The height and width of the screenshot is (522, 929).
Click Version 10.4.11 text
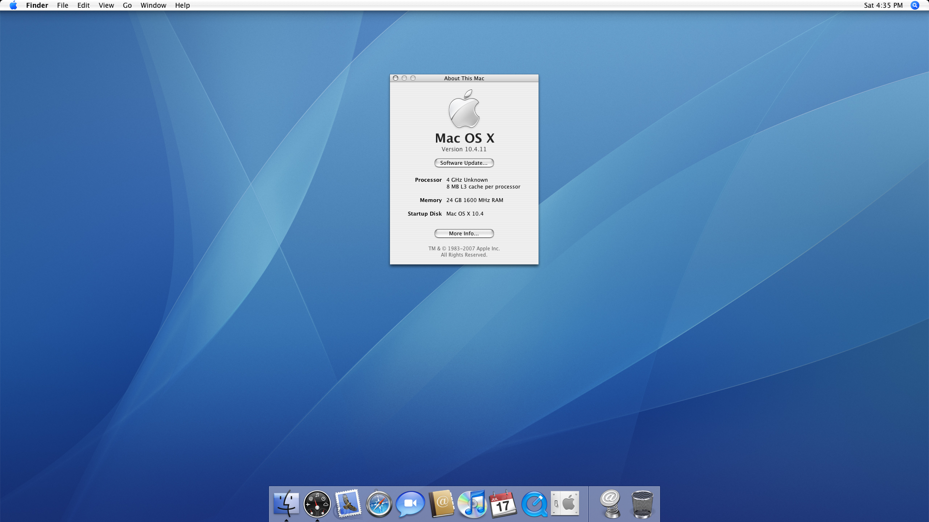click(464, 149)
